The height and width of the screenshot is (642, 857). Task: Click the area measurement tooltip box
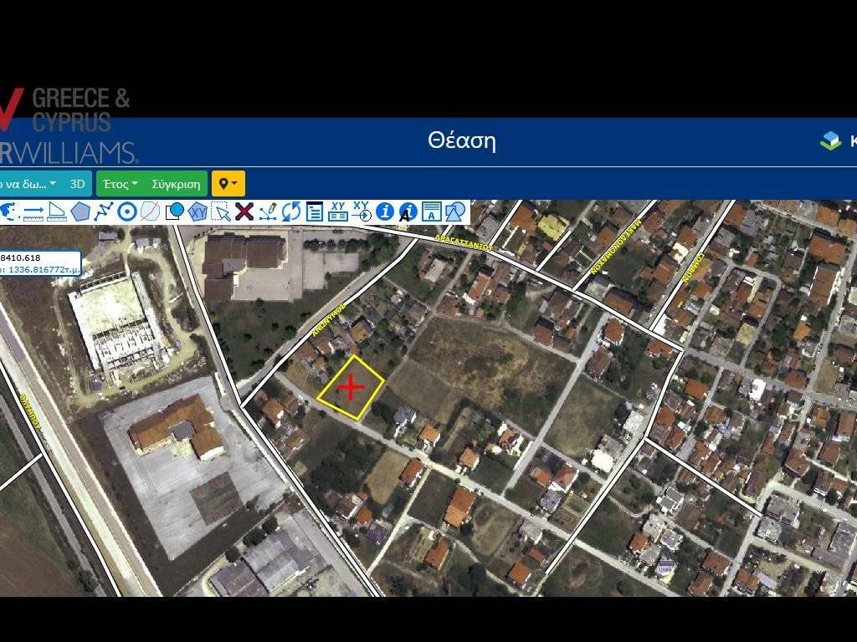tap(40, 263)
